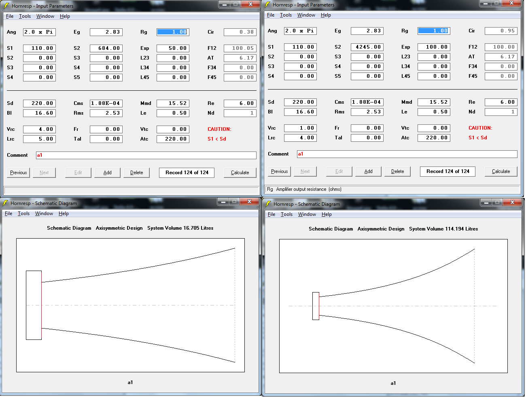Image resolution: width=526 pixels, height=397 pixels.
Task: Open Window menu in right Input Parameters window
Action: coord(306,15)
